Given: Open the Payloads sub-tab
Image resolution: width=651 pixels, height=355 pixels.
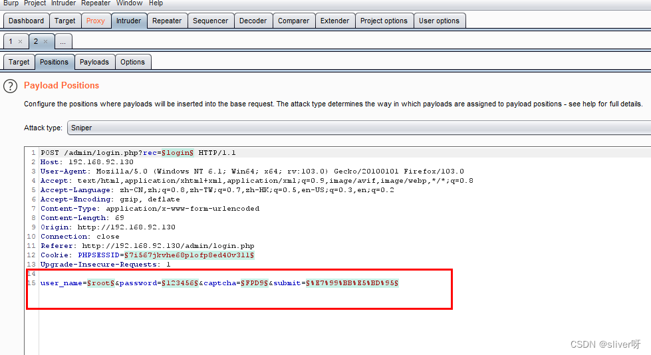Looking at the screenshot, I should [x=94, y=62].
